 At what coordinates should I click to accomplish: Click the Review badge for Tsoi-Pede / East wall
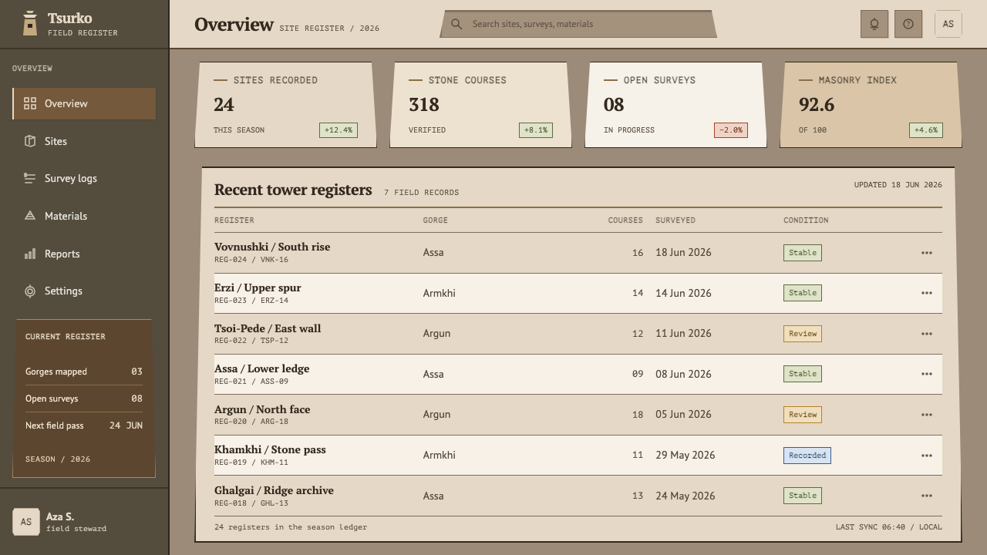[x=803, y=334]
